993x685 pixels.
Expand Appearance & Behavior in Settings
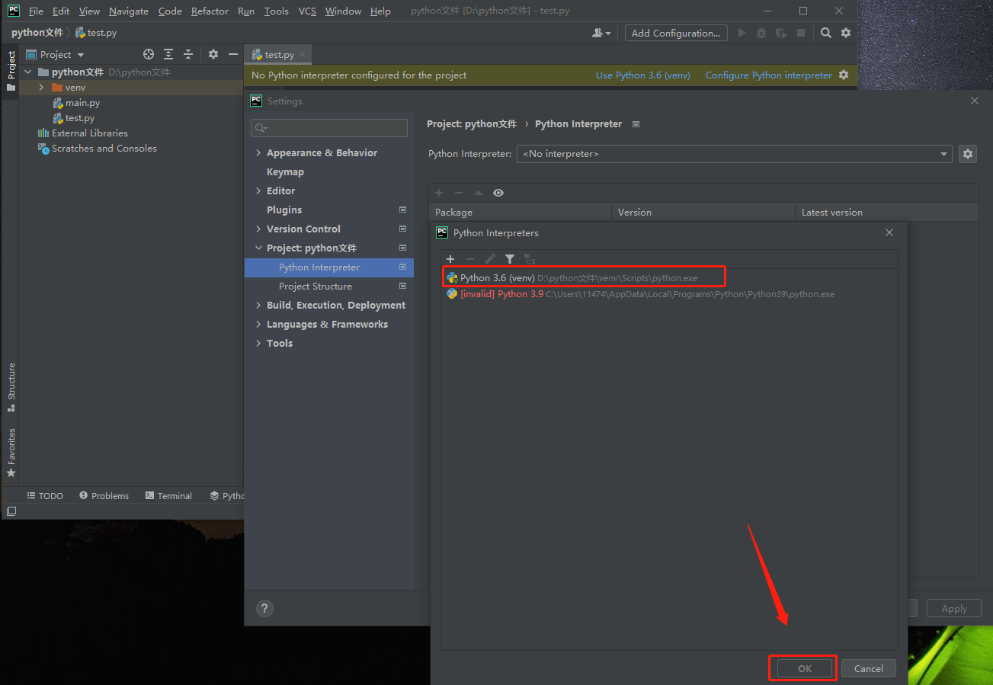pyautogui.click(x=258, y=152)
